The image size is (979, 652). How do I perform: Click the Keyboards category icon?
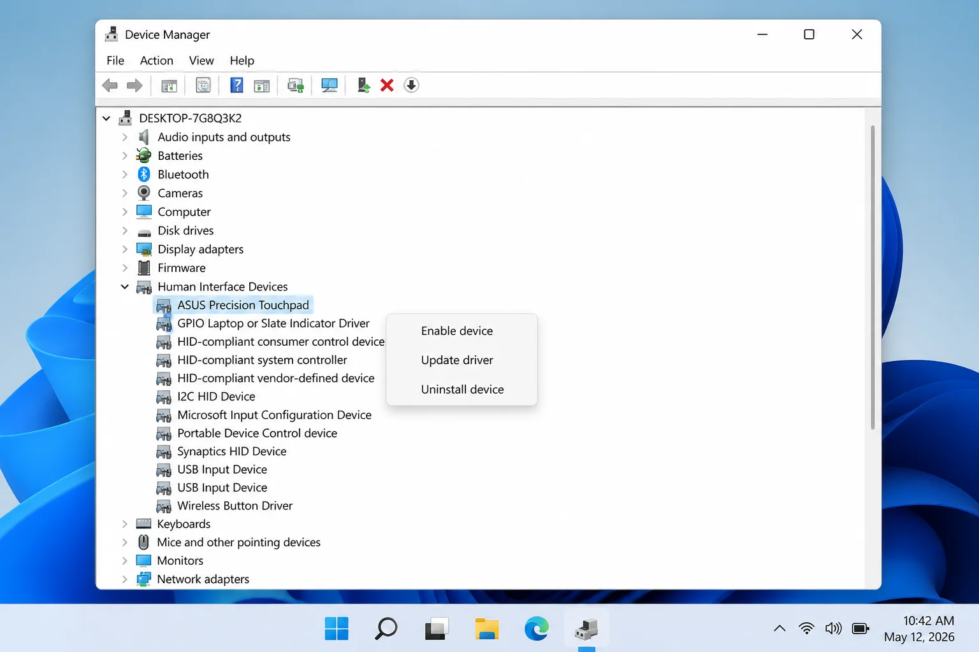click(x=143, y=523)
